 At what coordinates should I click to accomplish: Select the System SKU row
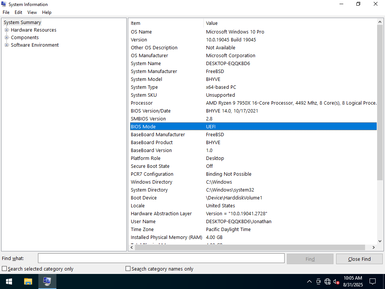point(253,95)
